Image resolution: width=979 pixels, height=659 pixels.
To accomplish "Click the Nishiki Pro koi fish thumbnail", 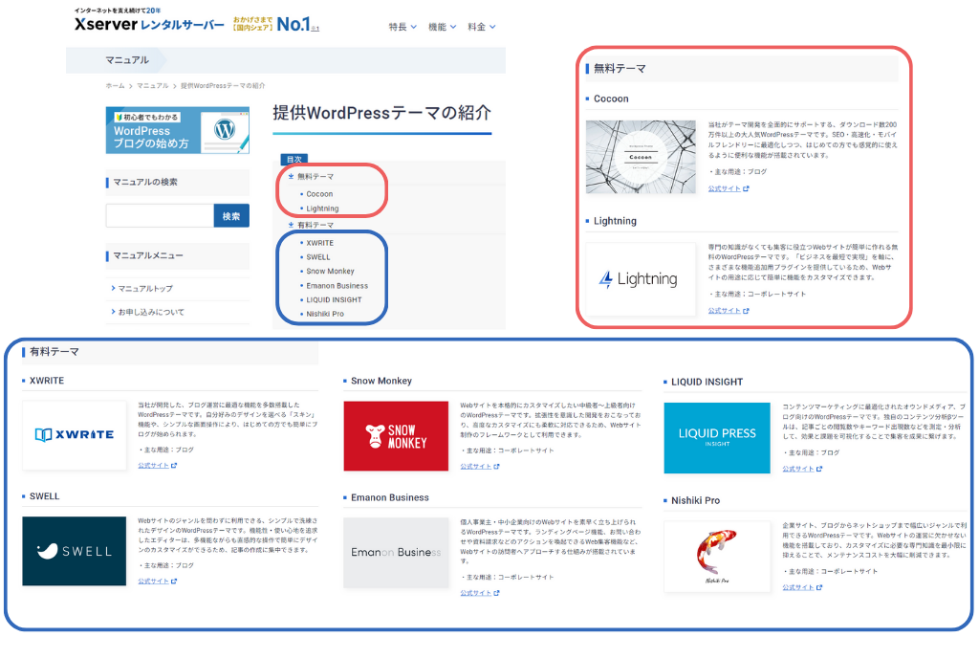I will tap(717, 557).
